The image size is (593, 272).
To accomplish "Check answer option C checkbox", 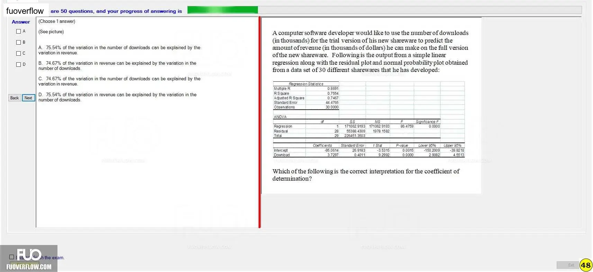I will coord(19,54).
